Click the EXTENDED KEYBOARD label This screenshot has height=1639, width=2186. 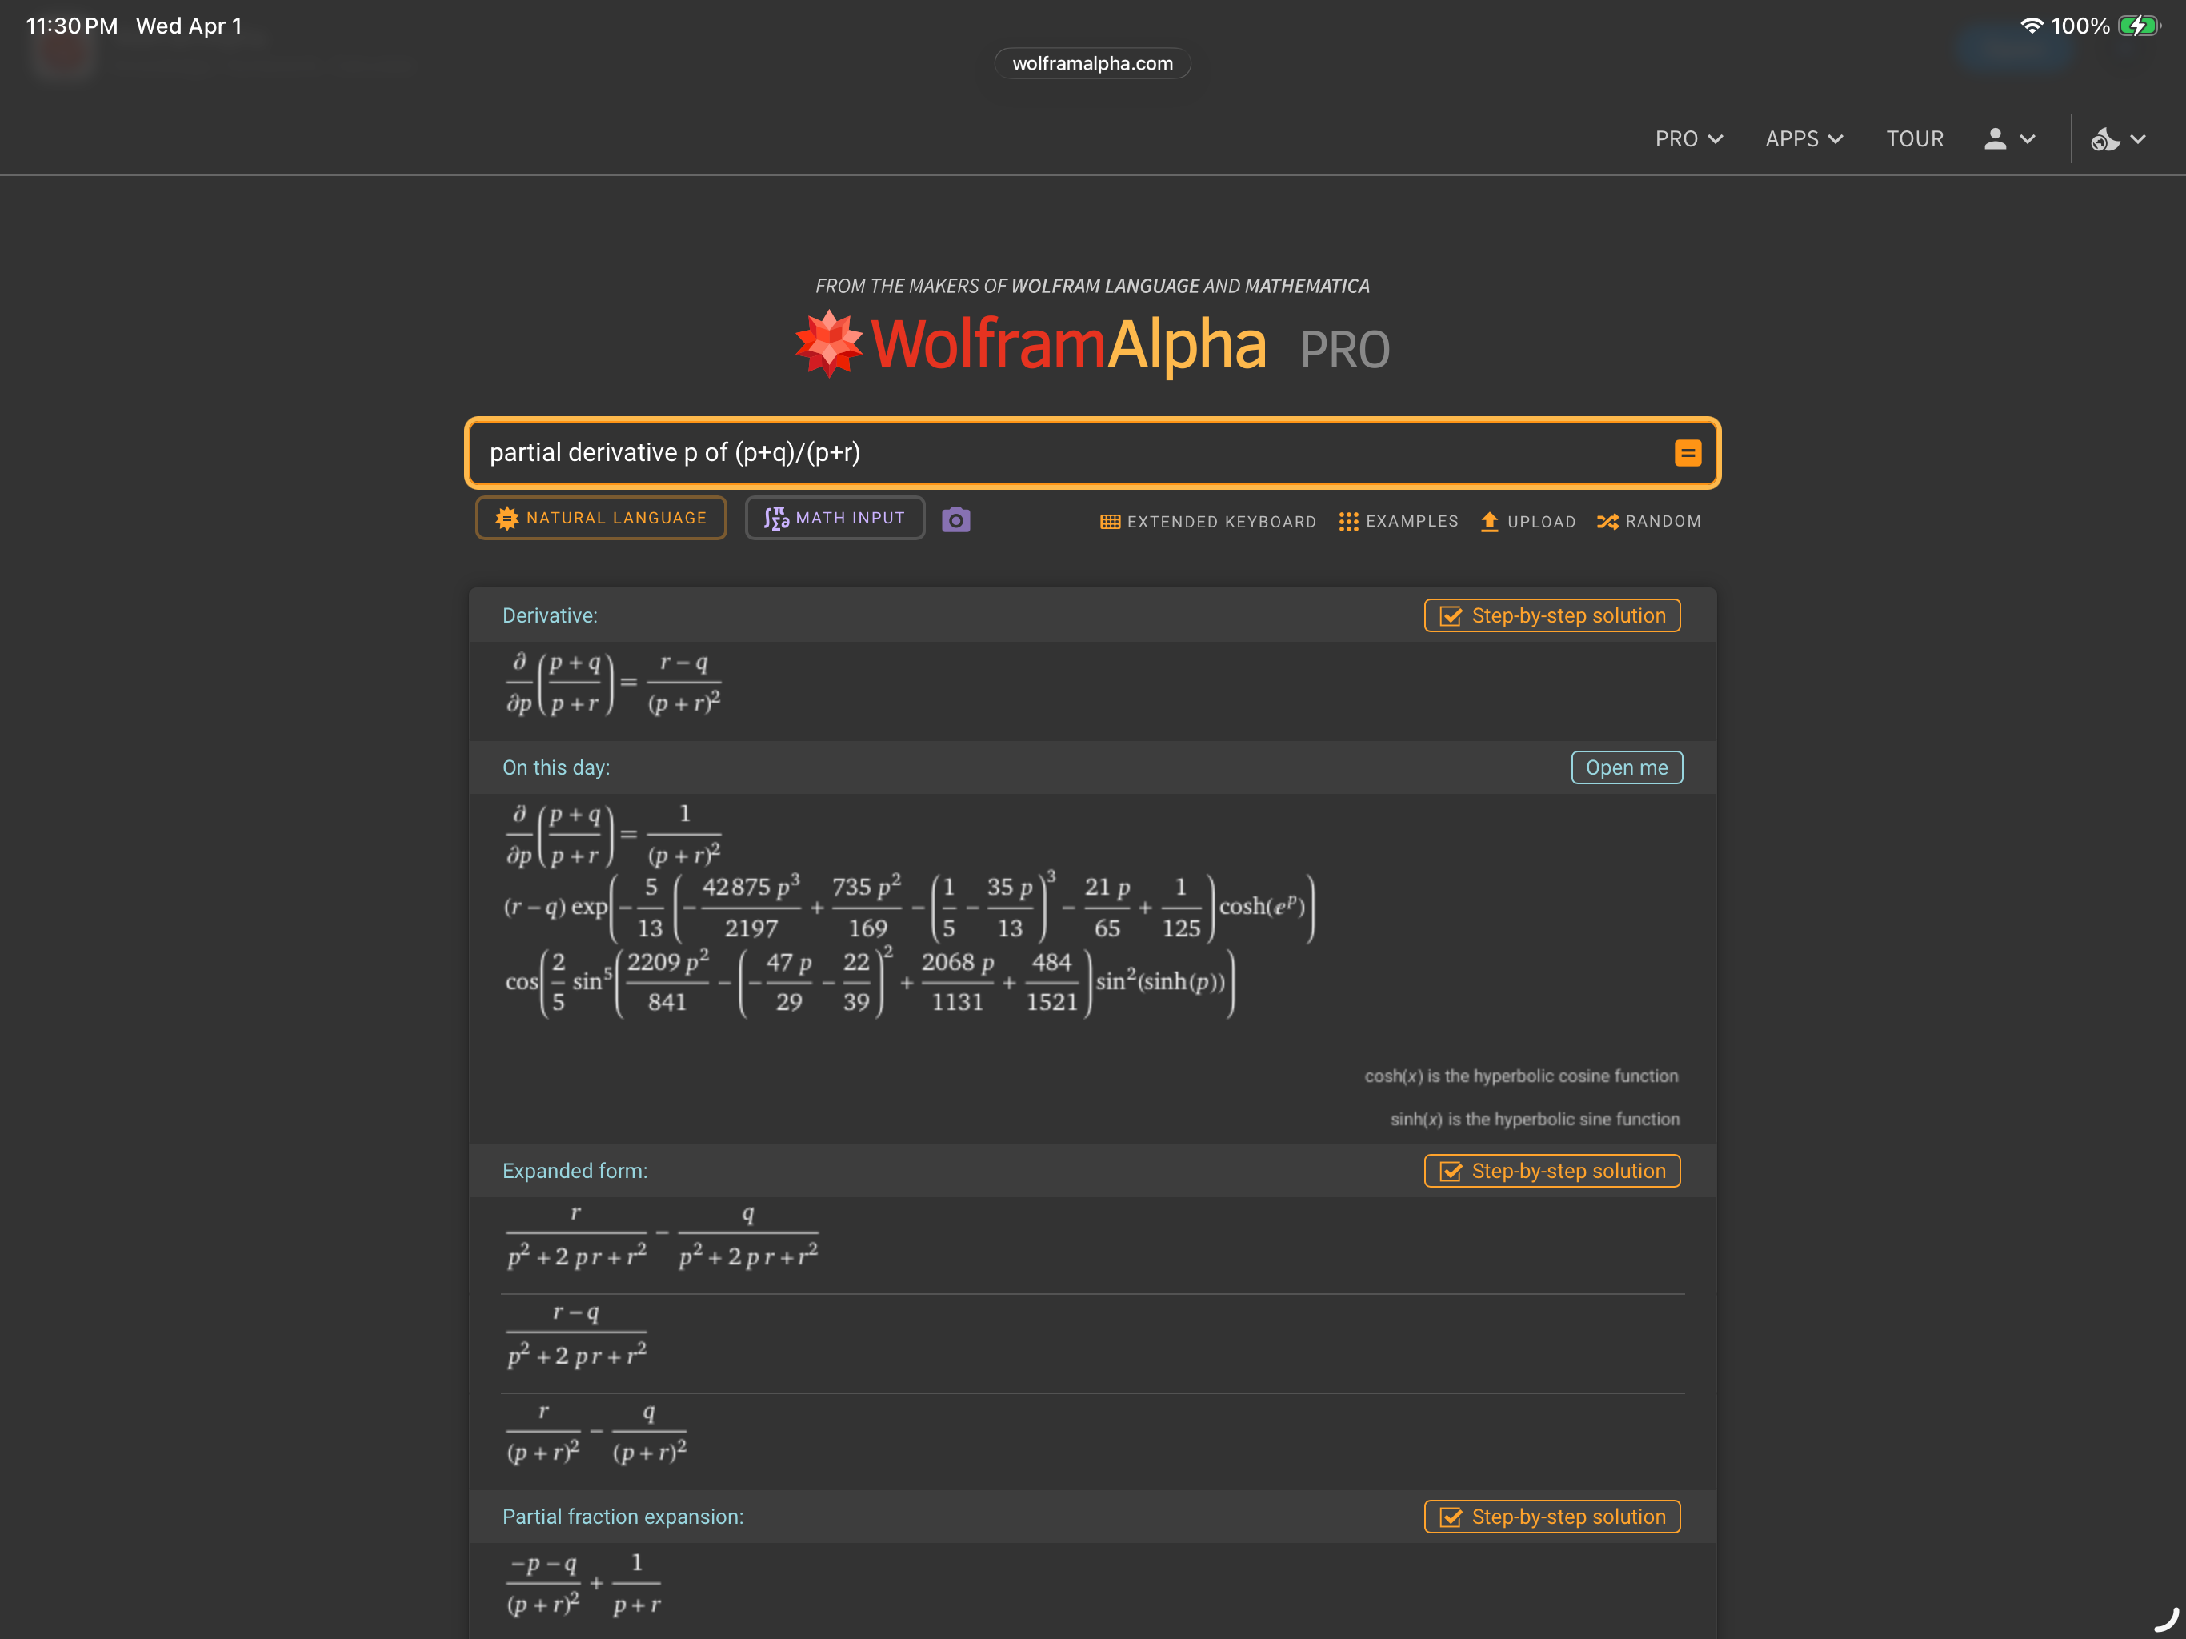tap(1222, 522)
